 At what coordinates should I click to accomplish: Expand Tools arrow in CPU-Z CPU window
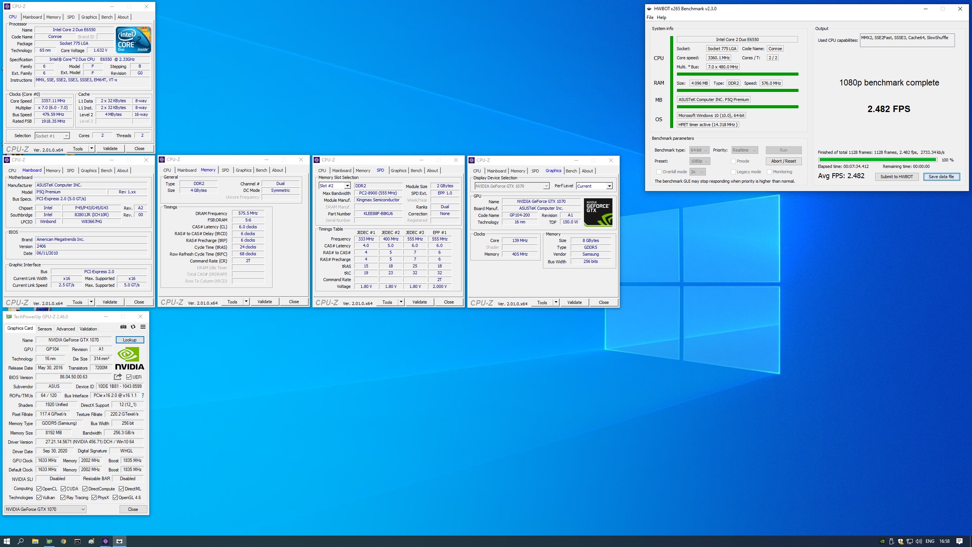92,149
